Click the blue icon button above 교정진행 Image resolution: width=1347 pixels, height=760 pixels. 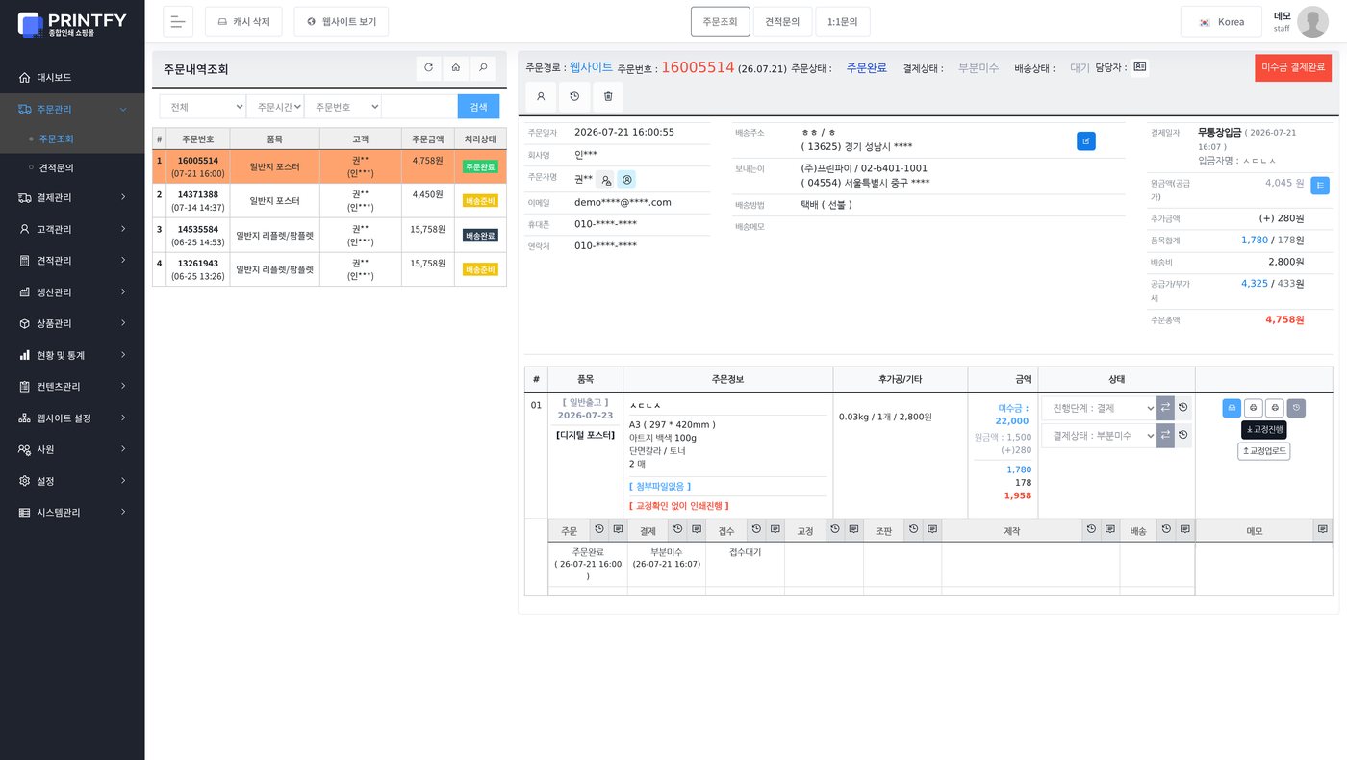(x=1232, y=408)
